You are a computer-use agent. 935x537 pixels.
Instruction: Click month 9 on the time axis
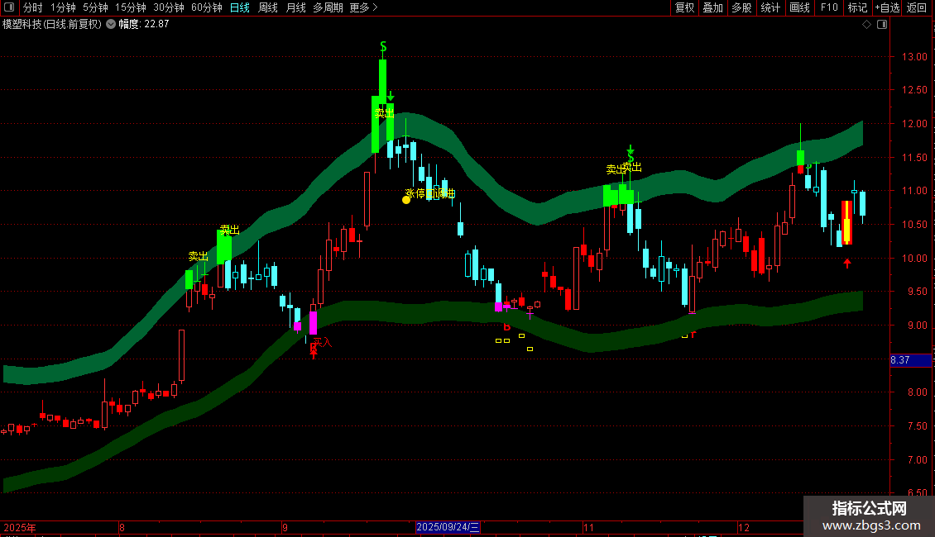point(285,527)
